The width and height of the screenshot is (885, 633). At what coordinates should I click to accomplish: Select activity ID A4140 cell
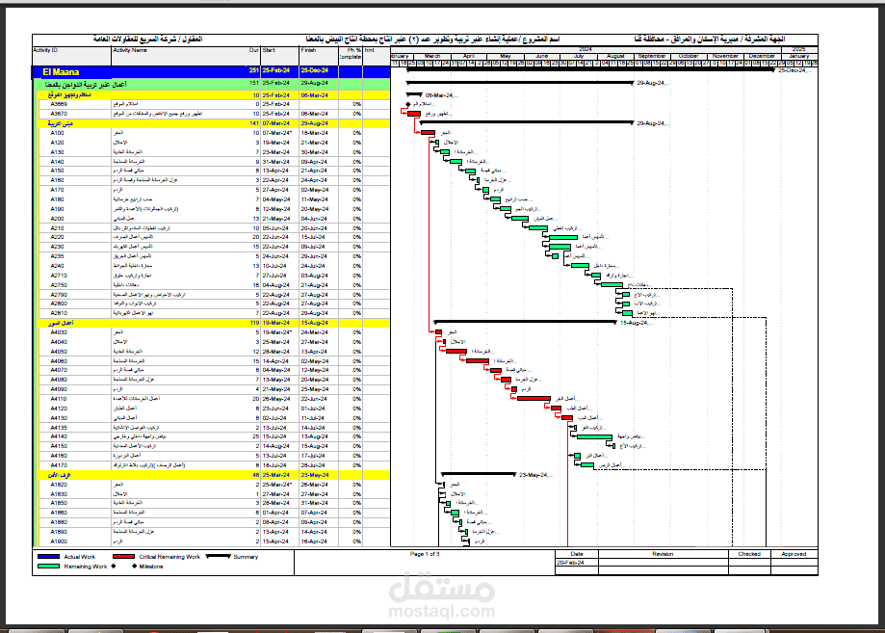tap(59, 436)
